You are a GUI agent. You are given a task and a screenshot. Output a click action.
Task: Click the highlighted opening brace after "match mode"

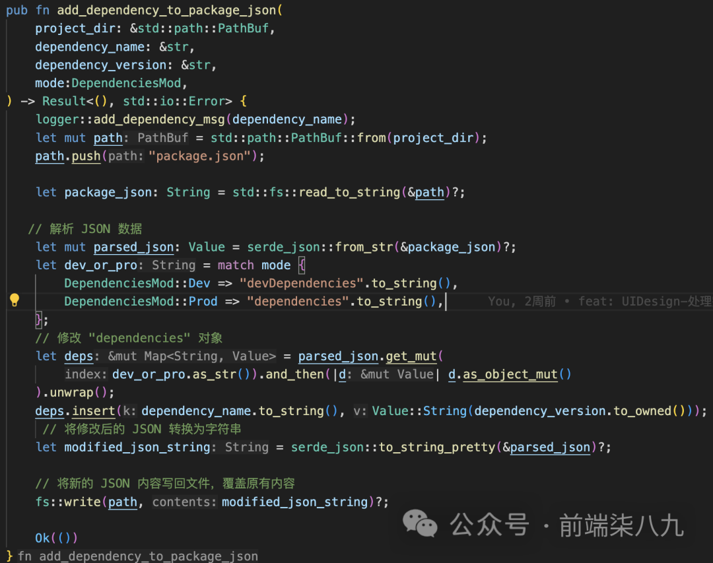pyautogui.click(x=302, y=265)
